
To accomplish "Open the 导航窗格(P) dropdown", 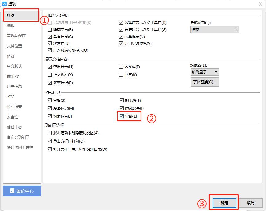I will pyautogui.click(x=214, y=30).
